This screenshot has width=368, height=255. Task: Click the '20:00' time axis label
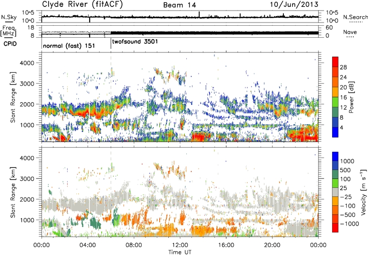pos(272,245)
